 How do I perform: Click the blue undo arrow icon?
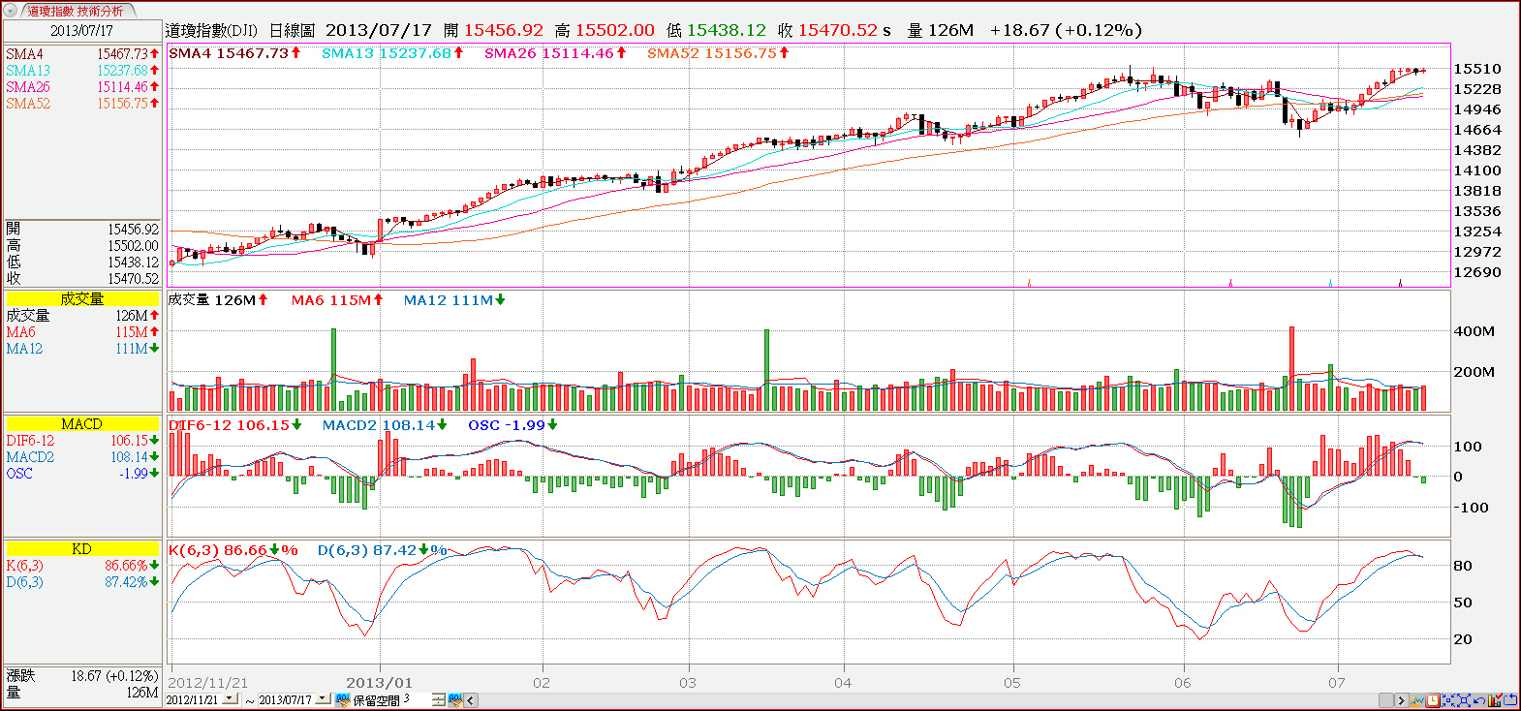coord(1479,700)
